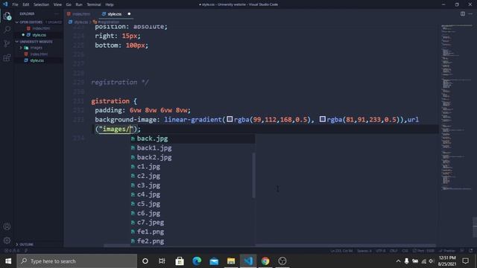Open the Windows Start menu
This screenshot has height=268, width=477.
click(8, 261)
